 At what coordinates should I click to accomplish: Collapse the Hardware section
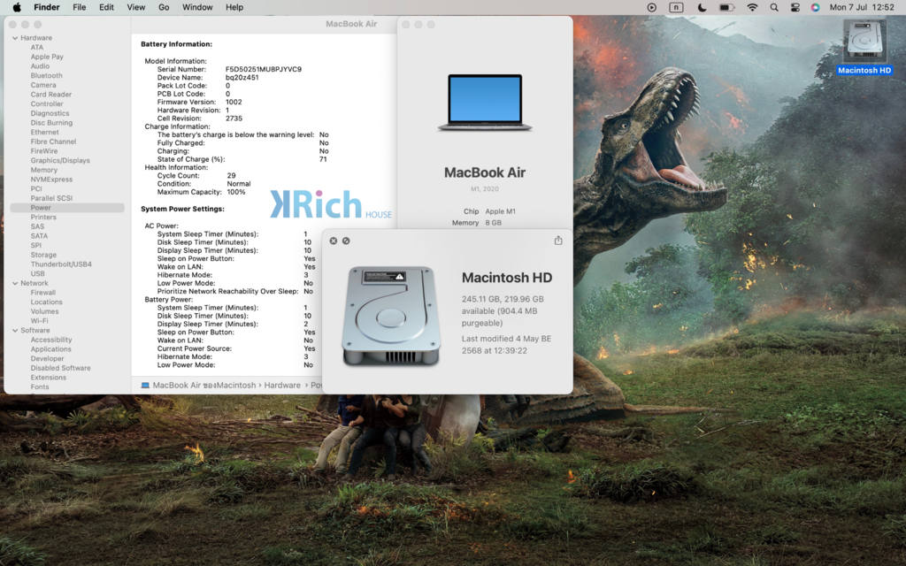15,38
